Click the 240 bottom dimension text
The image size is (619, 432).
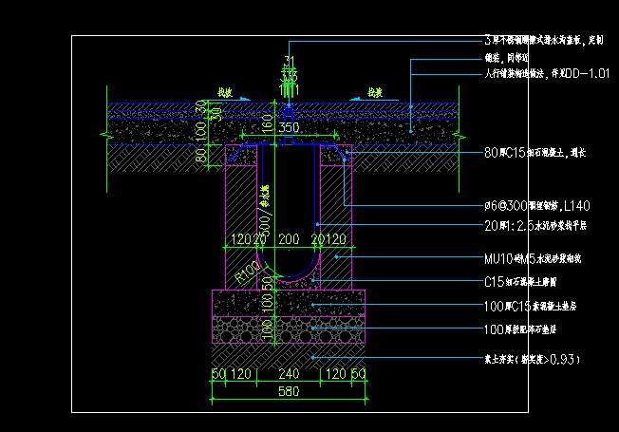[x=288, y=376]
